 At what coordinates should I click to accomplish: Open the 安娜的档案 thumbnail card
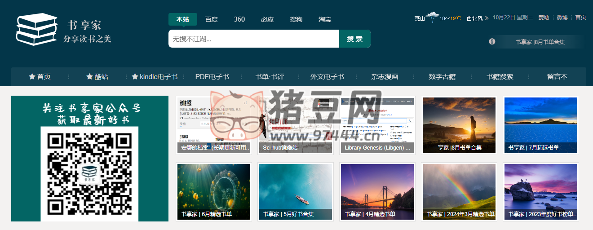214,125
